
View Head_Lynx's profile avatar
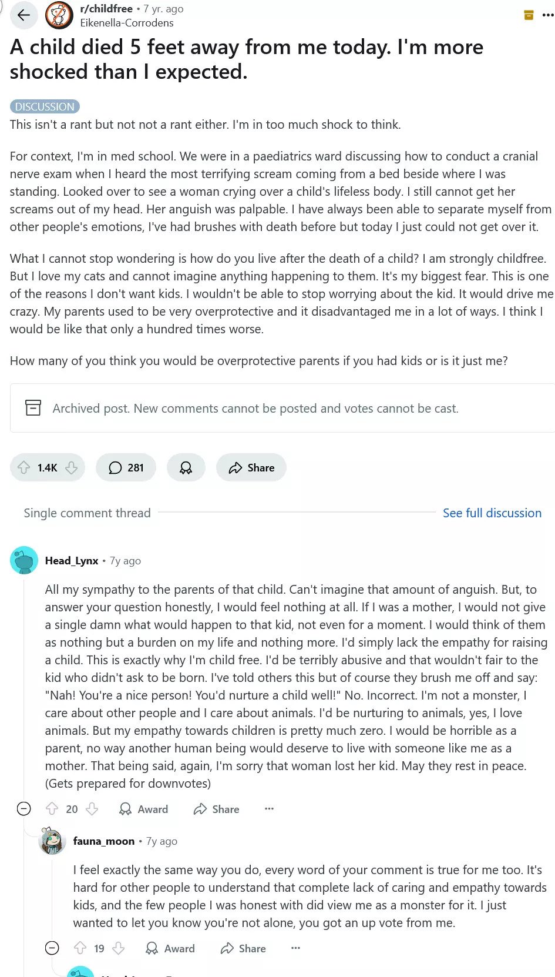tap(24, 561)
